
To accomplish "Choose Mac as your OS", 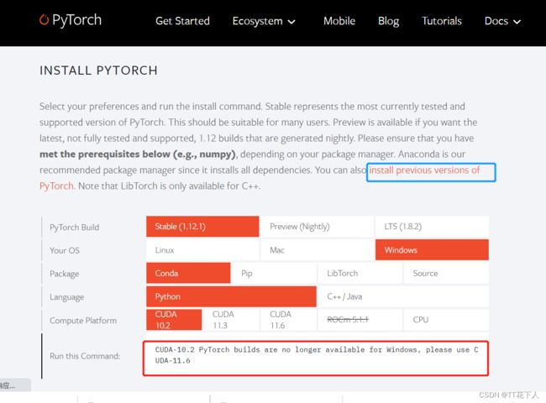I will (x=317, y=250).
